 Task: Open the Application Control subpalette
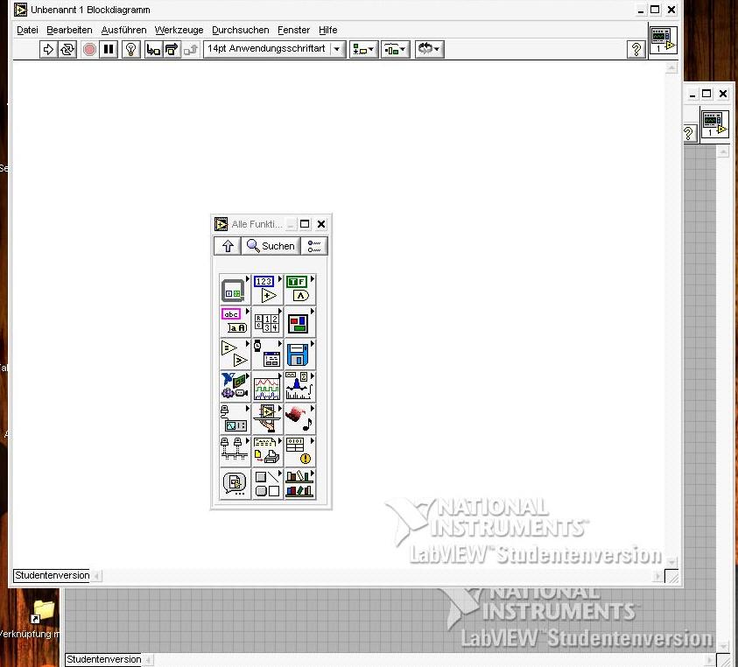tap(267, 419)
